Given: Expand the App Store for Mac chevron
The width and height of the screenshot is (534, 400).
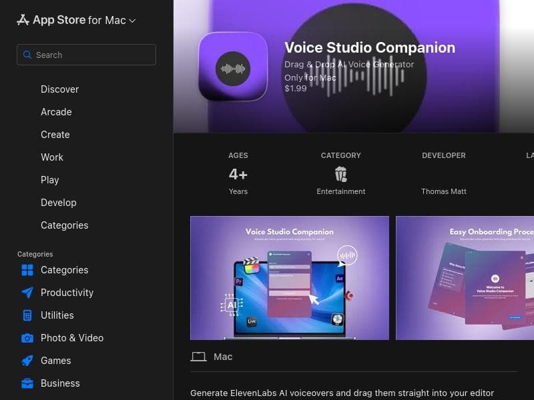Looking at the screenshot, I should 132,21.
